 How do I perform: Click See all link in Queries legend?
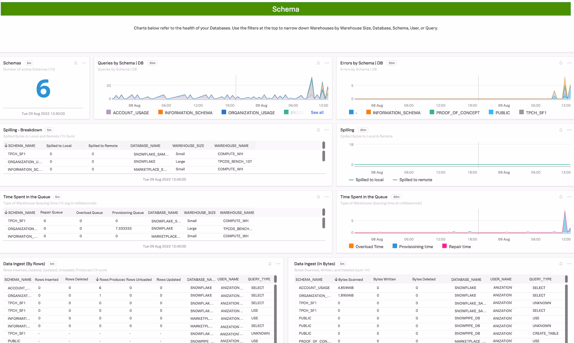tap(317, 113)
